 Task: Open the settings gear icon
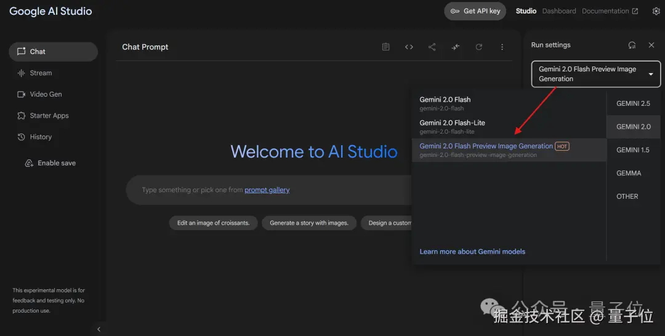(x=656, y=11)
